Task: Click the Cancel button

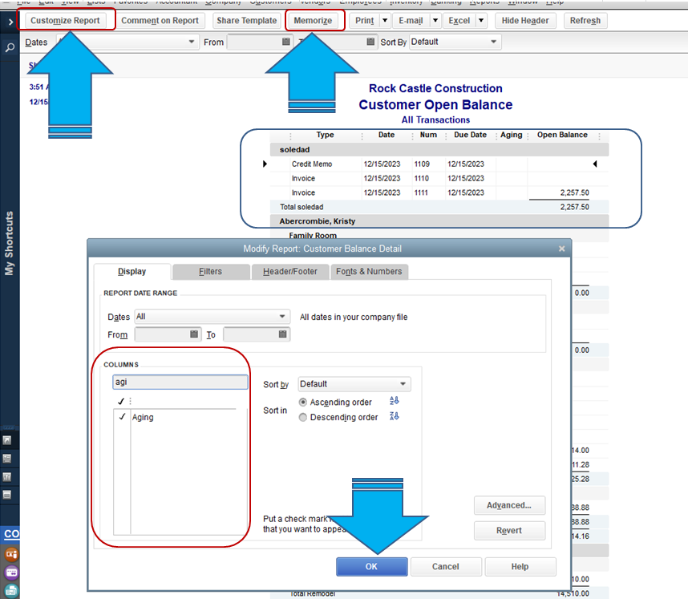Action: tap(446, 567)
